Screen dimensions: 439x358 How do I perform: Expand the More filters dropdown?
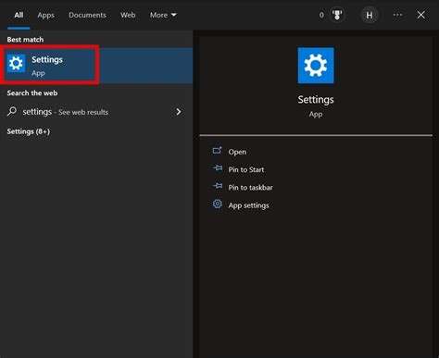pyautogui.click(x=163, y=15)
